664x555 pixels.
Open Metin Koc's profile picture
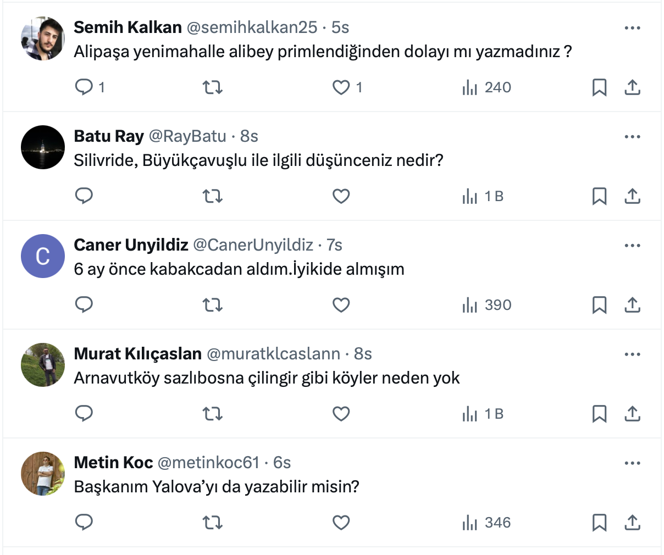point(43,474)
